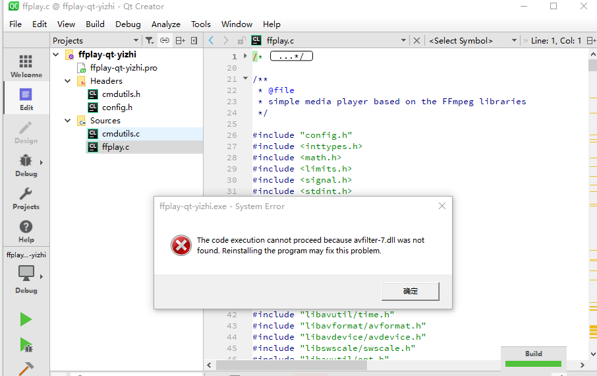The image size is (597, 376).
Task: Close the Projects side panel icon
Action: (194, 40)
